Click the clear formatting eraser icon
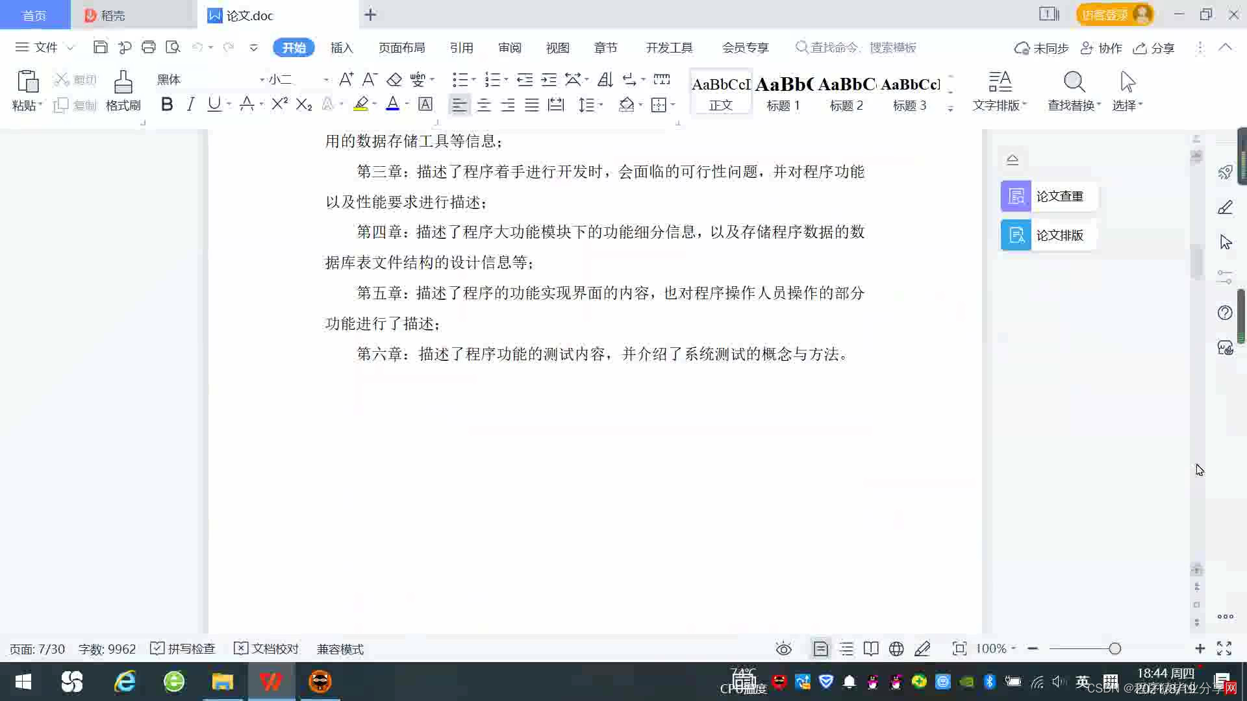Screen dimensions: 1247x701 tap(394, 80)
